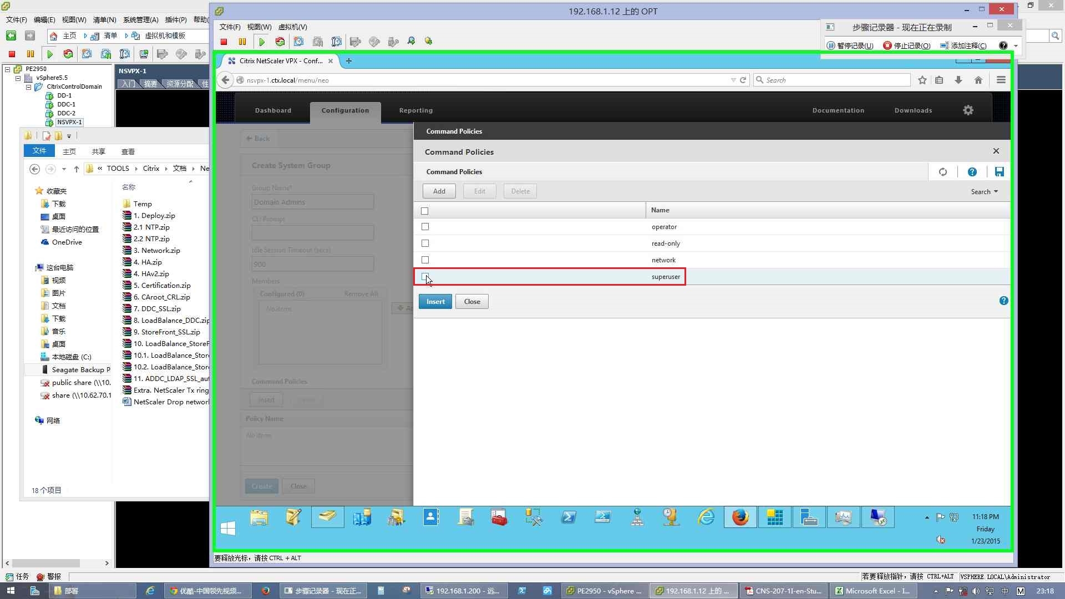Tick the operator policy checkbox

coord(425,226)
